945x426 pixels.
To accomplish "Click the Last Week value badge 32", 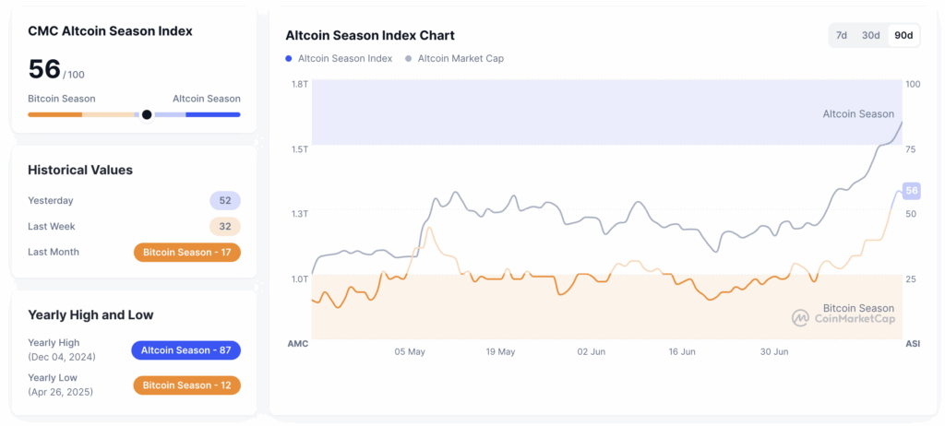I will [x=224, y=227].
